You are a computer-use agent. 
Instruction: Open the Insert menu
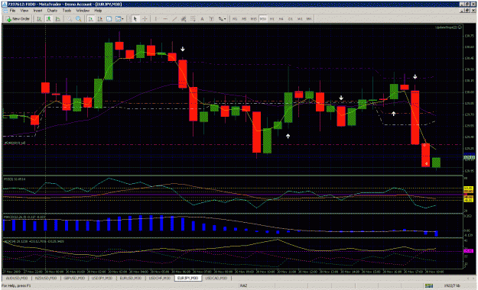coord(37,11)
